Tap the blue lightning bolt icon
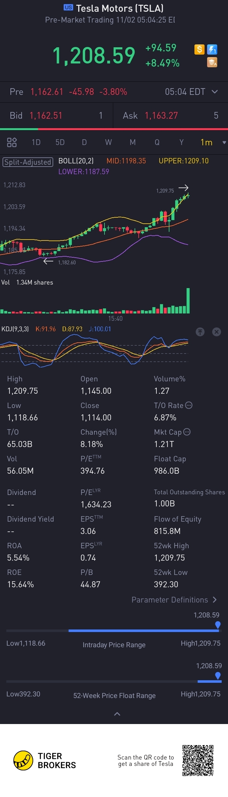Screen dimensions: 228x797 (x=212, y=49)
